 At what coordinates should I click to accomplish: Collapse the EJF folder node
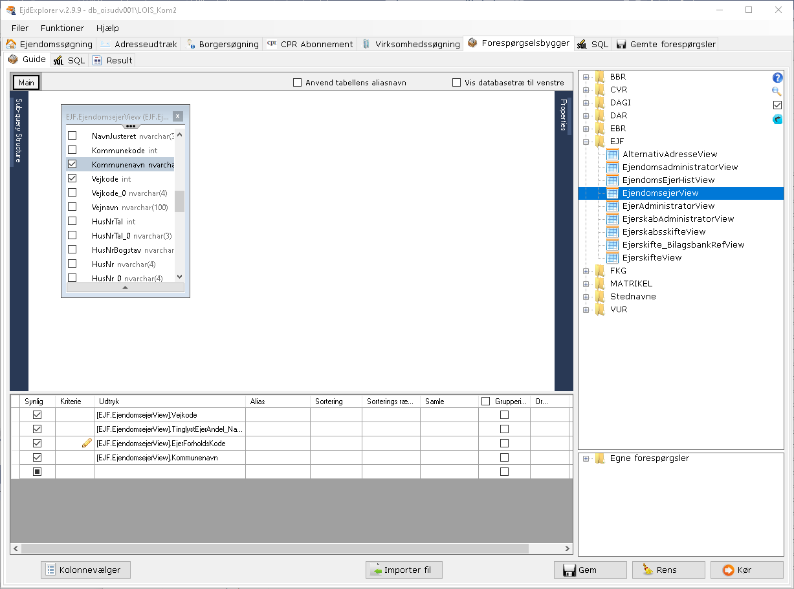click(x=586, y=142)
